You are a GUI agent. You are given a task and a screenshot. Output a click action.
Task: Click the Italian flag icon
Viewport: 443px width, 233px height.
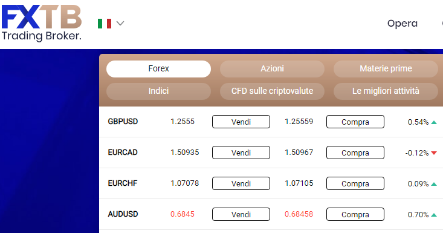click(104, 24)
